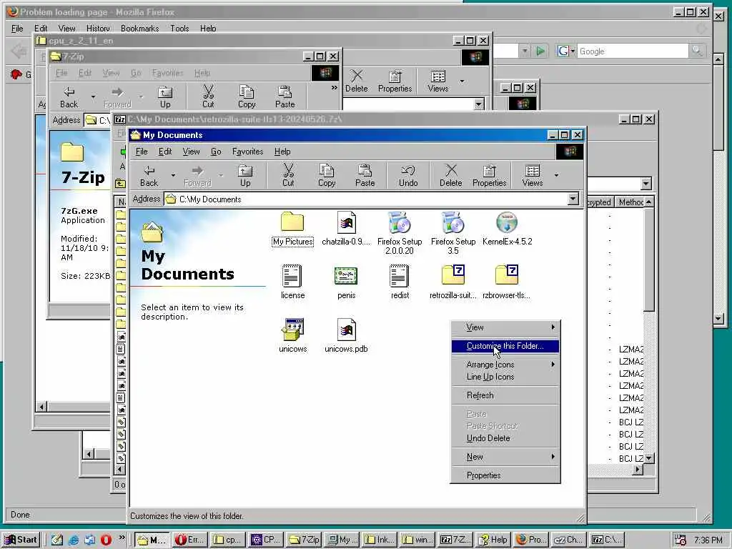
Task: Click the 7-Zip archive list scroll-down arrow
Action: pos(649,458)
